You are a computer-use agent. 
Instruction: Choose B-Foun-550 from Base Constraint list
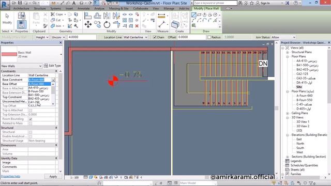coord(36,91)
